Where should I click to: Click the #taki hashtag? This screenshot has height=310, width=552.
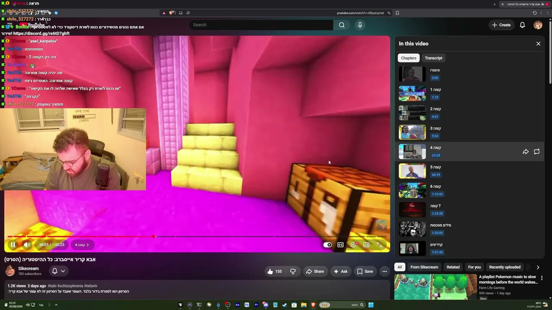[x=52, y=286]
